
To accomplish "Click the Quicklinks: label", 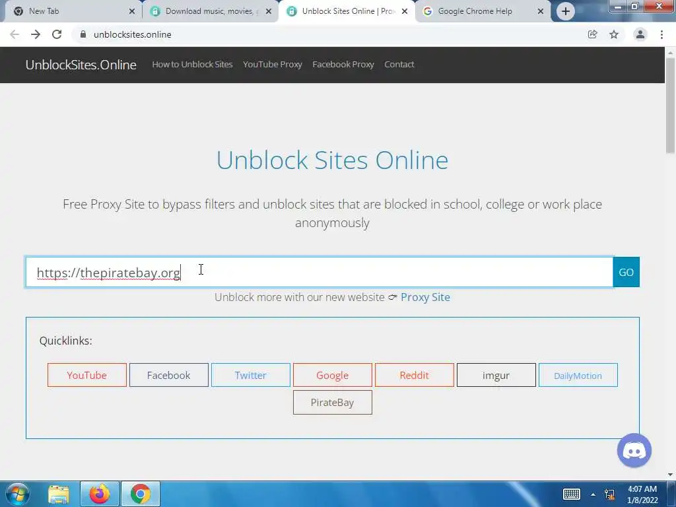I will (x=65, y=341).
